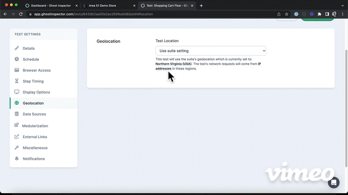Open the Browser Access settings section
This screenshot has height=195, width=348.
[x=43, y=70]
